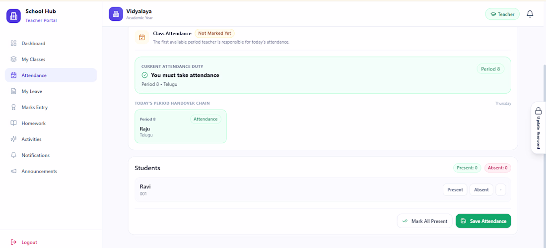Click the 'Not Marked Yet' status badge
Viewport: 546px width, 248px height.
point(214,33)
